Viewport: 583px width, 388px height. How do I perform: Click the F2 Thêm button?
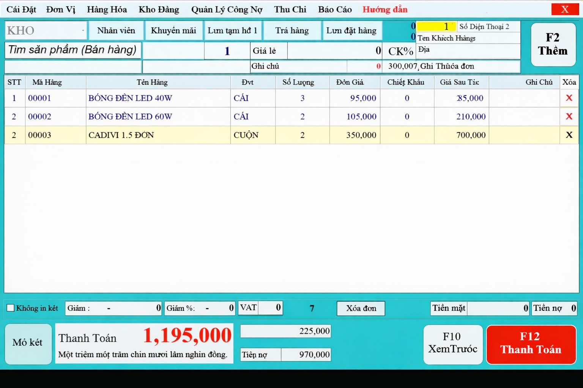click(553, 44)
